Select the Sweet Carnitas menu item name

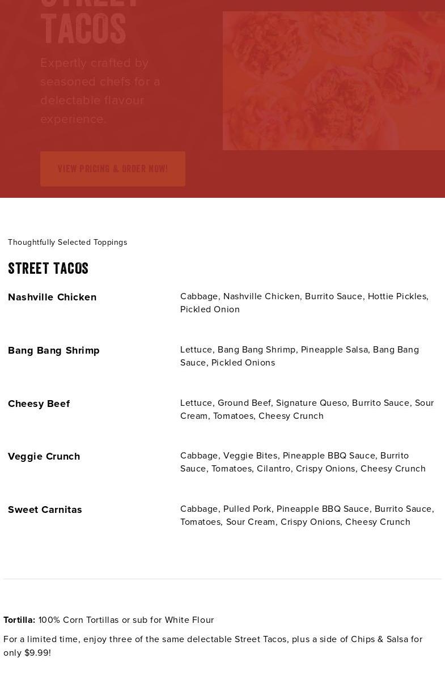tap(45, 510)
